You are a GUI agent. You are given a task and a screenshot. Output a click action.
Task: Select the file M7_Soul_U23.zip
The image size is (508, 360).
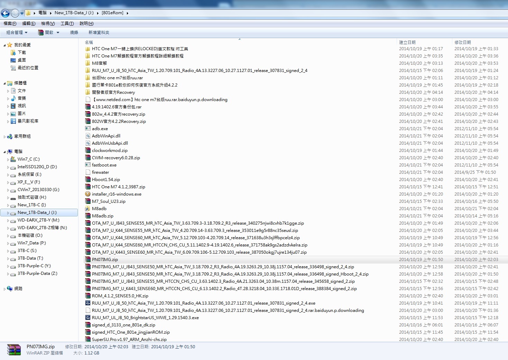(x=109, y=201)
